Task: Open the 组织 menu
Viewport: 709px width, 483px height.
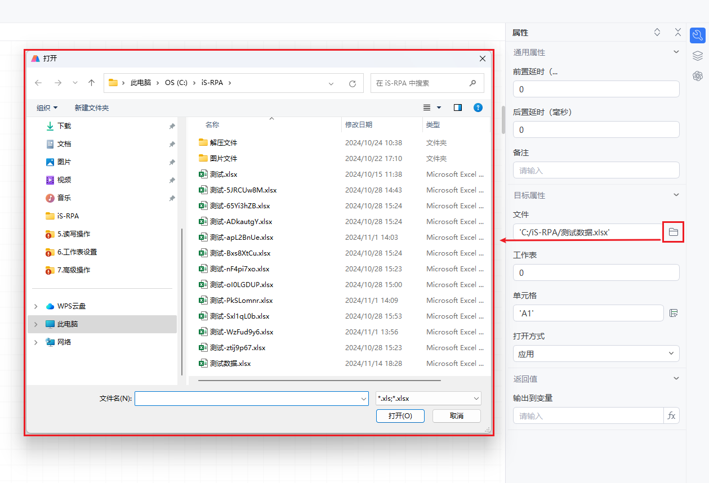Action: pos(47,108)
